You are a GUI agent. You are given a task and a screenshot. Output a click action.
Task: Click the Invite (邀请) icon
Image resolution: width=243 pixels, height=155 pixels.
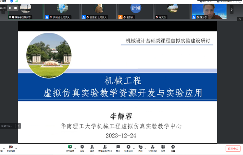[92, 148]
